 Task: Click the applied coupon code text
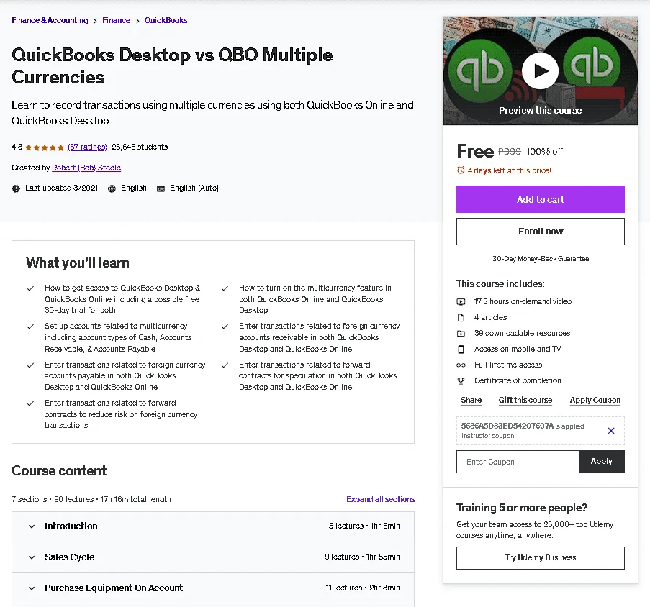pyautogui.click(x=507, y=426)
